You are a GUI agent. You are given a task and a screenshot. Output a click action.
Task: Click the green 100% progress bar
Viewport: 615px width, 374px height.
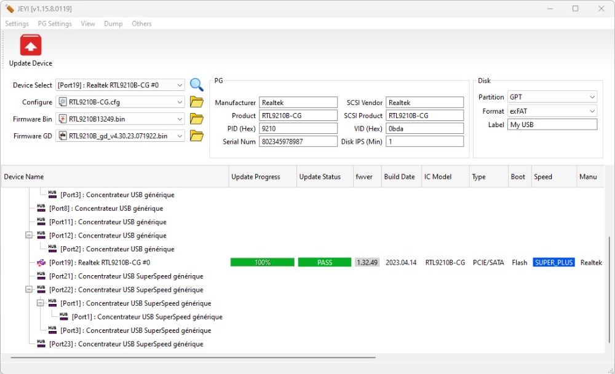[263, 262]
